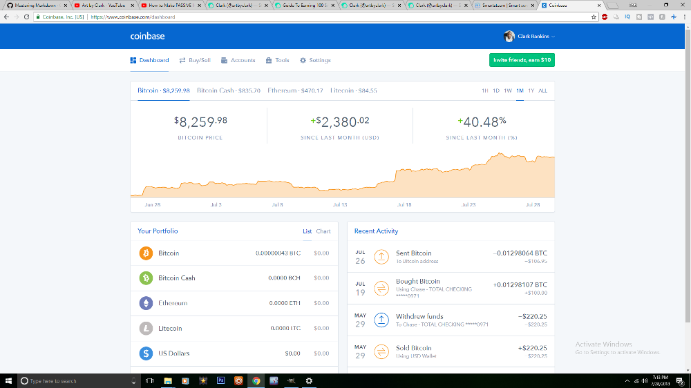Set chart range to 1M
This screenshot has height=388, width=691.
click(520, 90)
